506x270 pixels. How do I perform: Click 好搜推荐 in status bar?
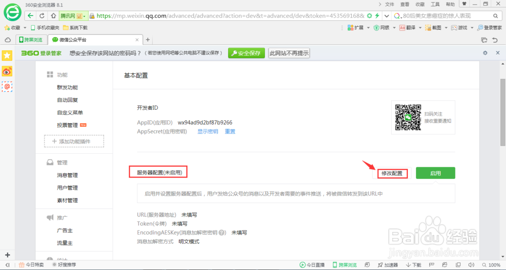tap(64, 265)
